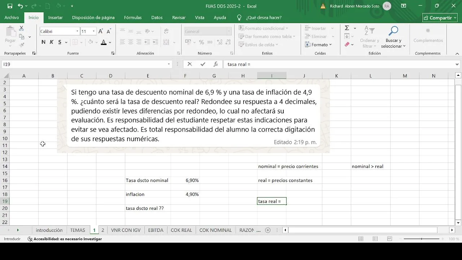The image size is (462, 260).
Task: Center text horizontally
Action: [130, 42]
